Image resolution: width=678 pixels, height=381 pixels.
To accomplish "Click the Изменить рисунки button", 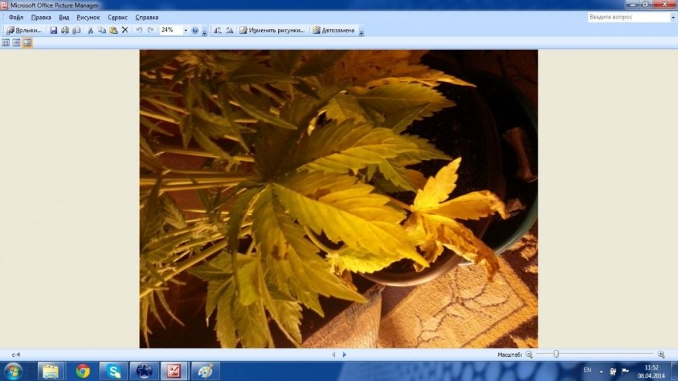I will (x=273, y=30).
